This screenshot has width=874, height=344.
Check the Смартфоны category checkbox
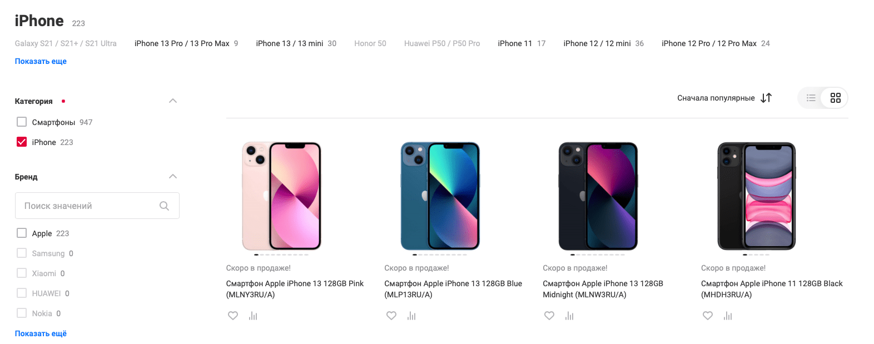point(22,122)
